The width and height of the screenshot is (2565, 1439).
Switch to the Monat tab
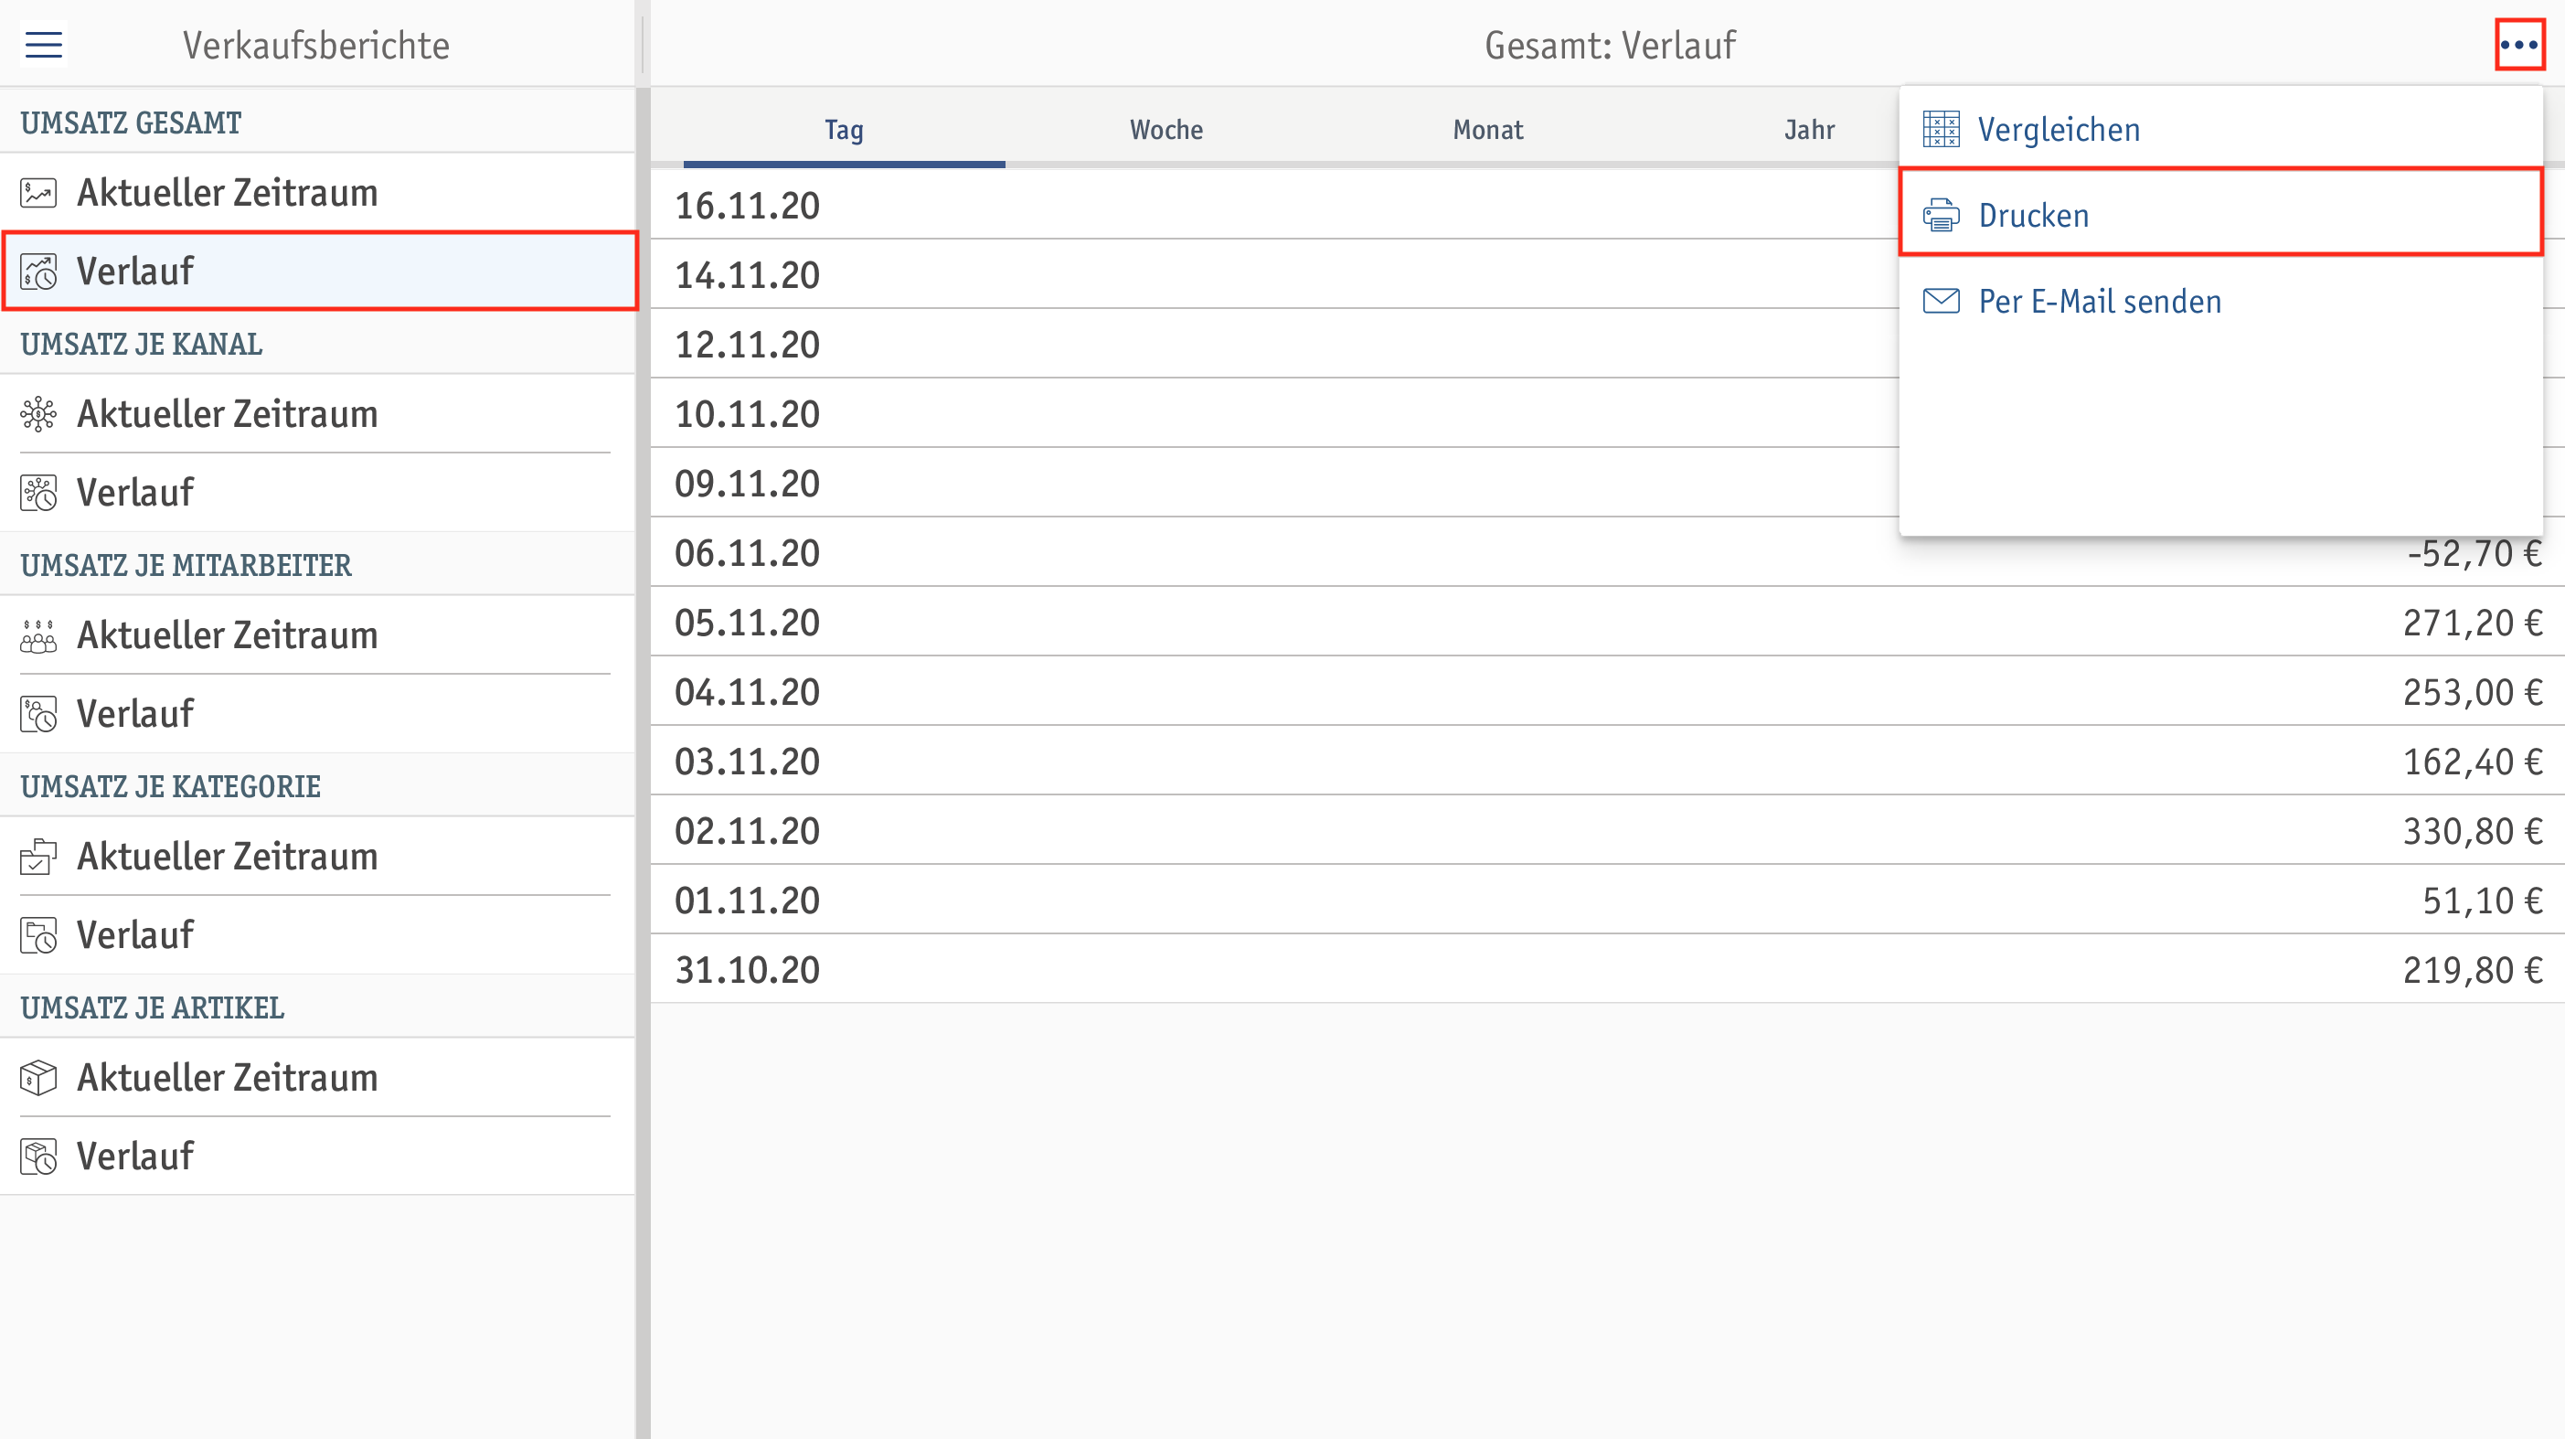pyautogui.click(x=1487, y=130)
